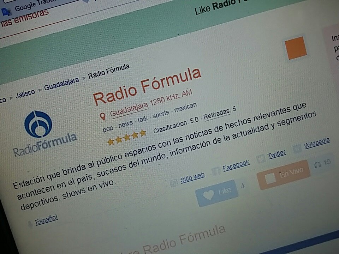
Task: Open the station's Facebook link
Action: click(x=236, y=165)
